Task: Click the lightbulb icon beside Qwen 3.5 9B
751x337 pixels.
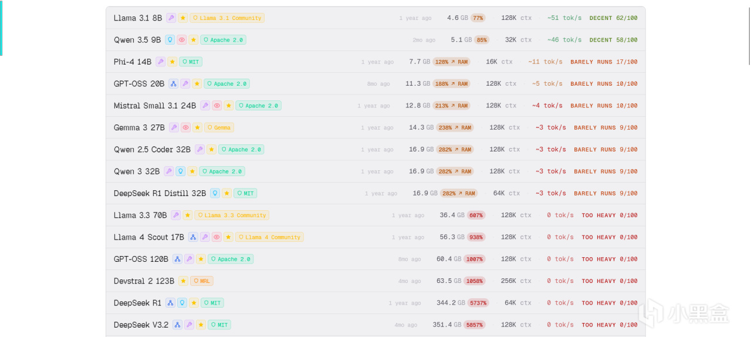Action: [170, 40]
